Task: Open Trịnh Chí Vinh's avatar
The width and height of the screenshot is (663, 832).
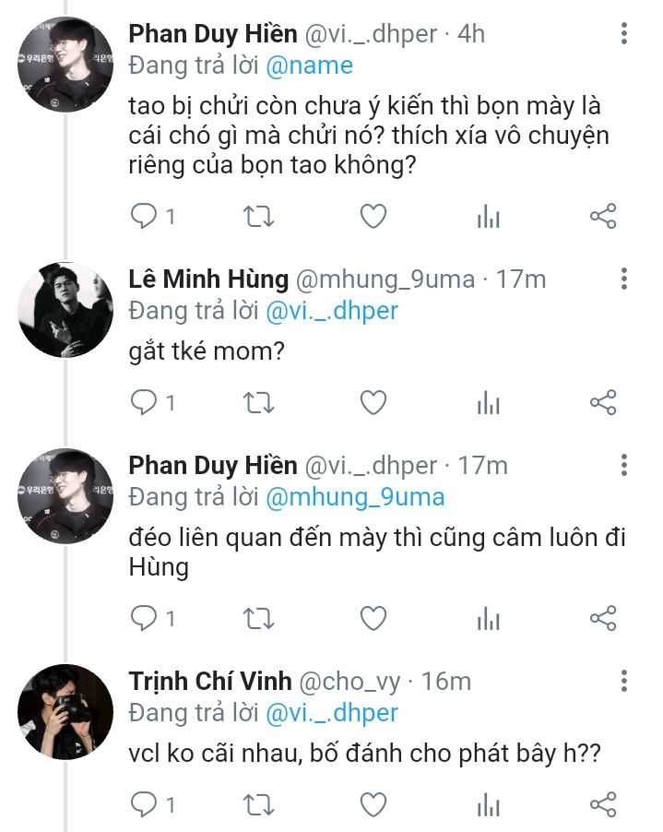Action: (x=65, y=711)
